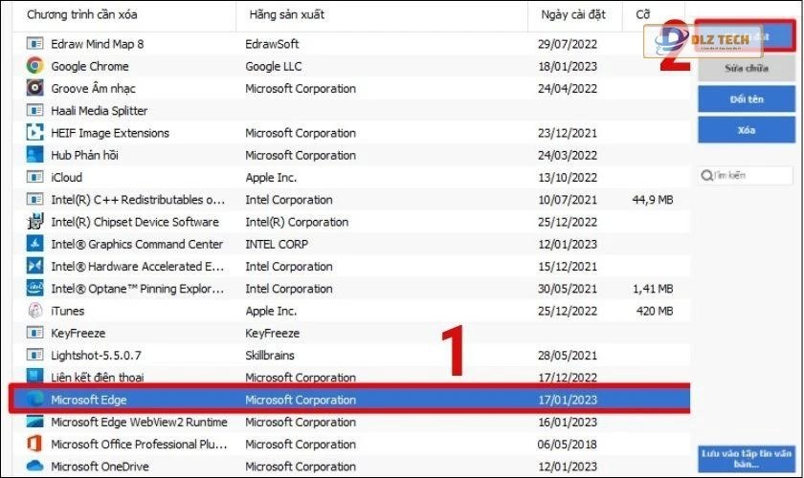This screenshot has width=804, height=478.
Task: Select the Hub Phản hồi icon
Action: (x=35, y=155)
